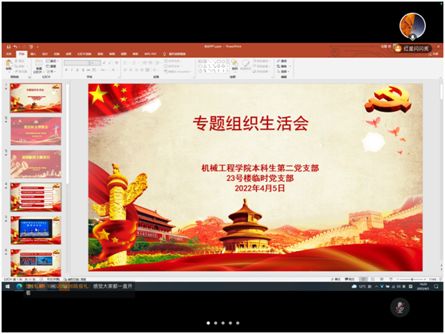Click the Undo arrow icon
445x334 pixels.
pyautogui.click(x=16, y=47)
